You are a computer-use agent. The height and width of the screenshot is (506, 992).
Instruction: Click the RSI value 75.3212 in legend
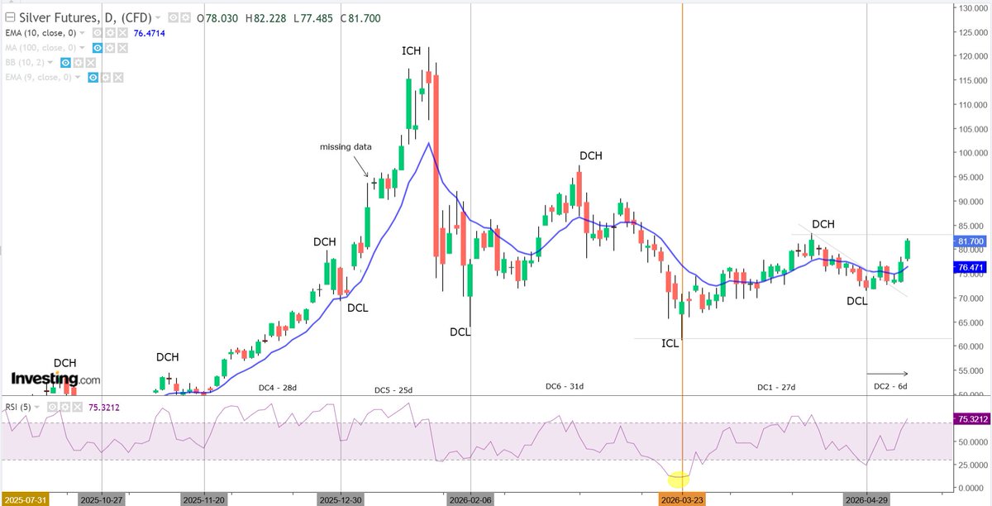pos(104,407)
